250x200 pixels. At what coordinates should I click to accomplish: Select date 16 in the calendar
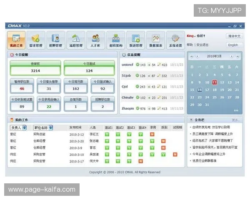[x=200, y=90]
